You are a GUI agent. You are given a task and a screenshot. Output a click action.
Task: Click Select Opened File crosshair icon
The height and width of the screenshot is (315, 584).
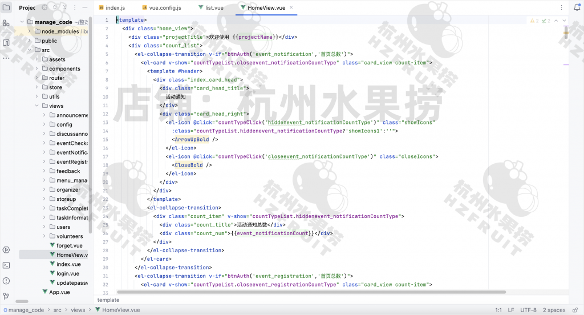[44, 7]
